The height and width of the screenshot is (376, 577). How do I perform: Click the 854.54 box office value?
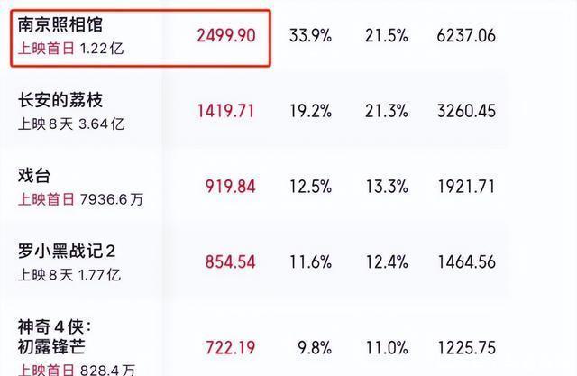click(x=230, y=263)
